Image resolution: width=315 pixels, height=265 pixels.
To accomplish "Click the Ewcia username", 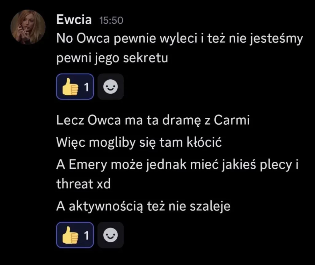I will 74,20.
